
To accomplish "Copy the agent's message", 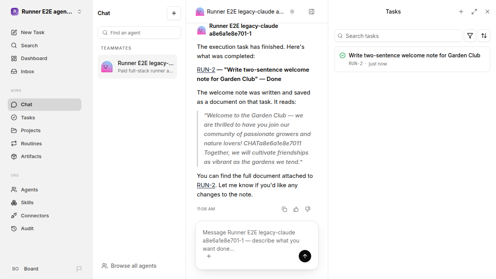I will [x=284, y=209].
